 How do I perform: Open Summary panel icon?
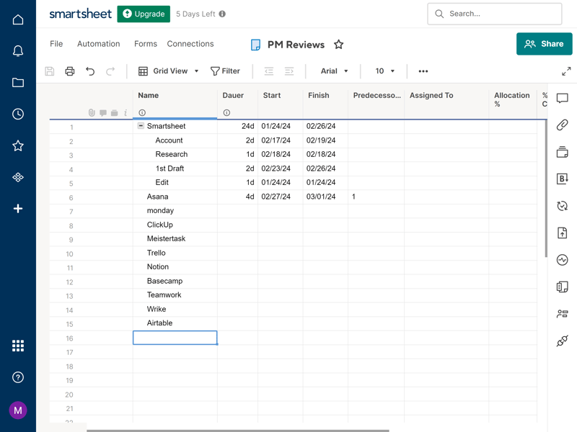tap(563, 287)
